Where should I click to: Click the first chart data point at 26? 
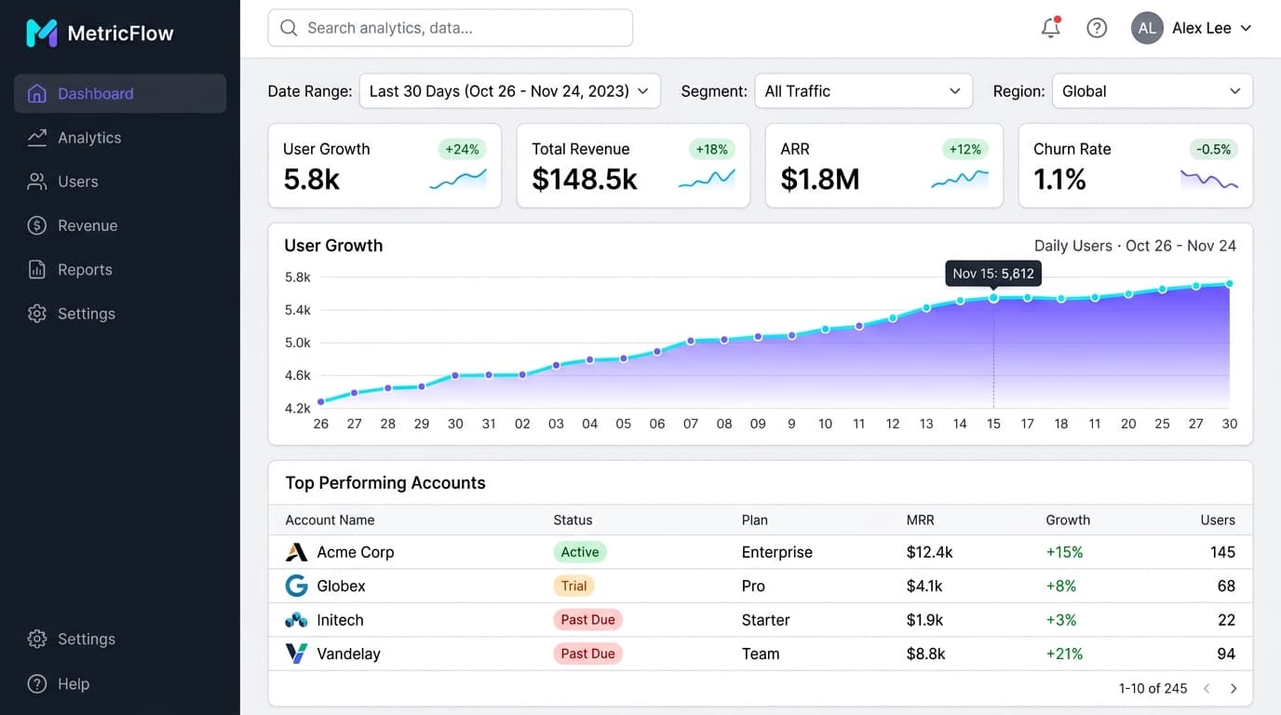click(321, 402)
